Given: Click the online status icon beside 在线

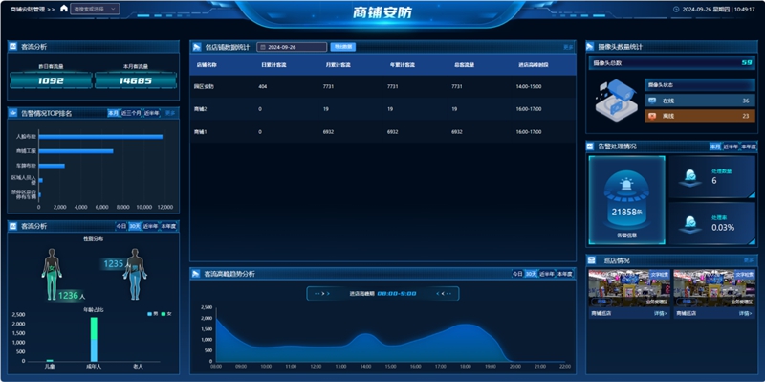Looking at the screenshot, I should tap(652, 101).
